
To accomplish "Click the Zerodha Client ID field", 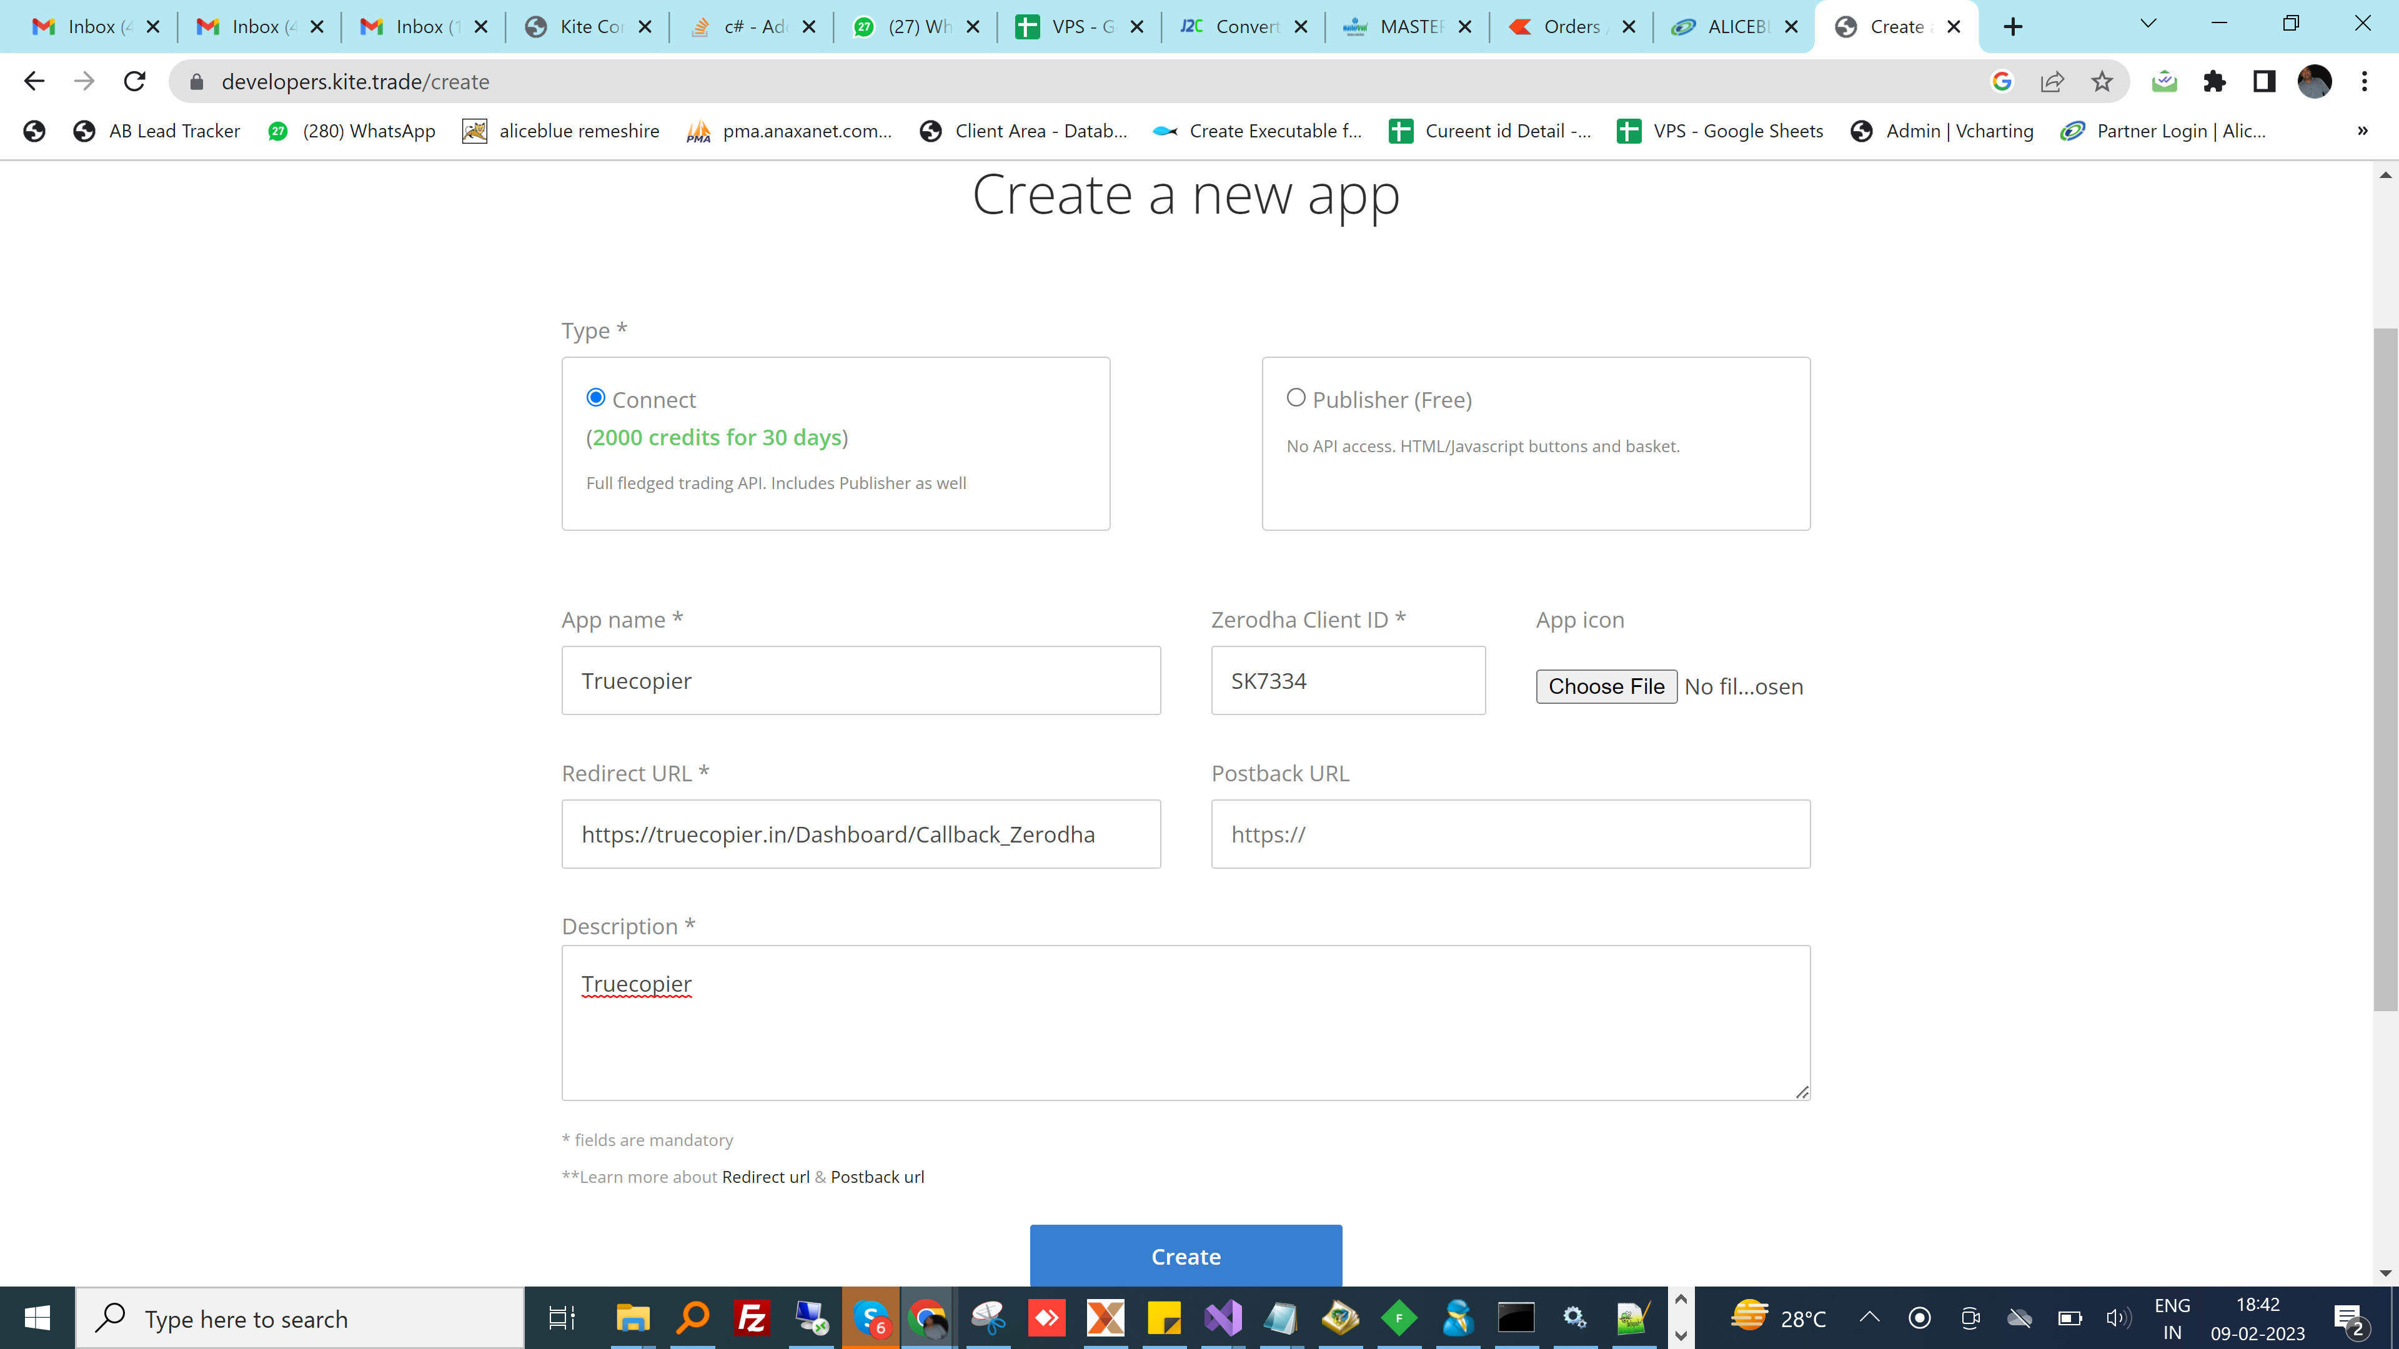I will (1348, 681).
